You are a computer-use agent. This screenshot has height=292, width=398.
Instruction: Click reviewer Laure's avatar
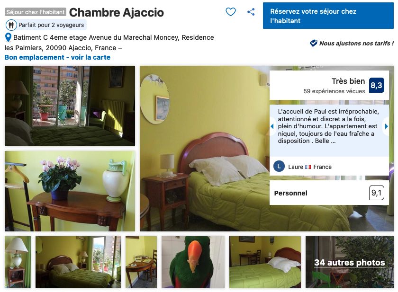279,167
